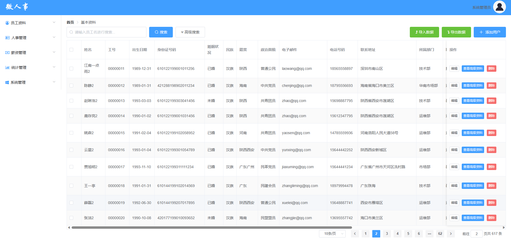This screenshot has width=511, height=246.
Task: Click the green 导出数据 button
Action: [x=456, y=32]
